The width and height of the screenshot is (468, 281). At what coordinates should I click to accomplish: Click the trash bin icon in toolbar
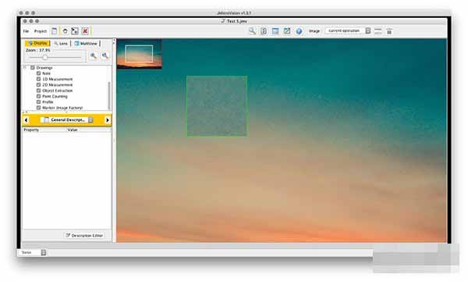389,31
